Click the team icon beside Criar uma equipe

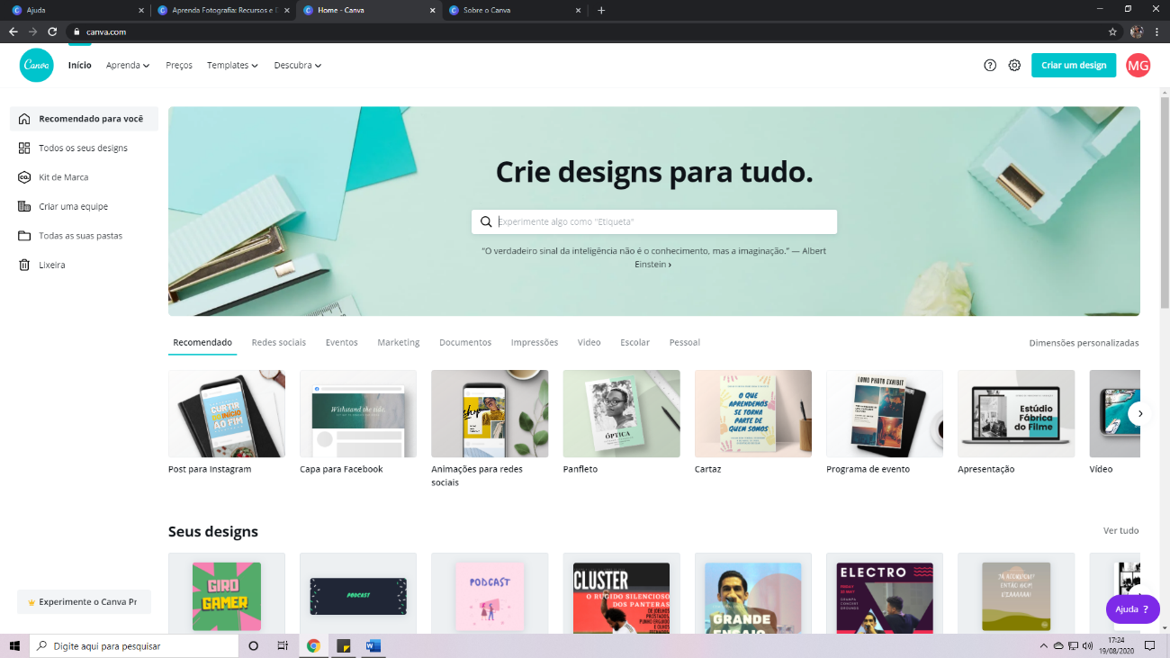tap(24, 206)
